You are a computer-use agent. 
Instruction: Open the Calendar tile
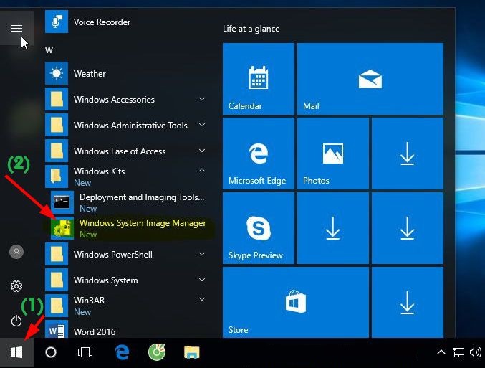coord(259,79)
